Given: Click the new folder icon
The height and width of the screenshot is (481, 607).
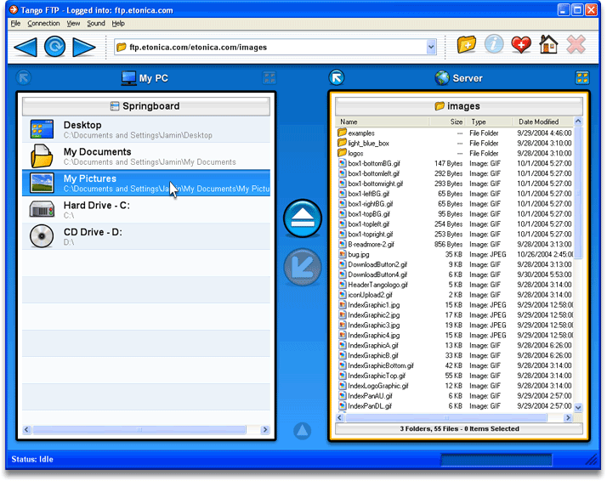Looking at the screenshot, I should tap(467, 45).
